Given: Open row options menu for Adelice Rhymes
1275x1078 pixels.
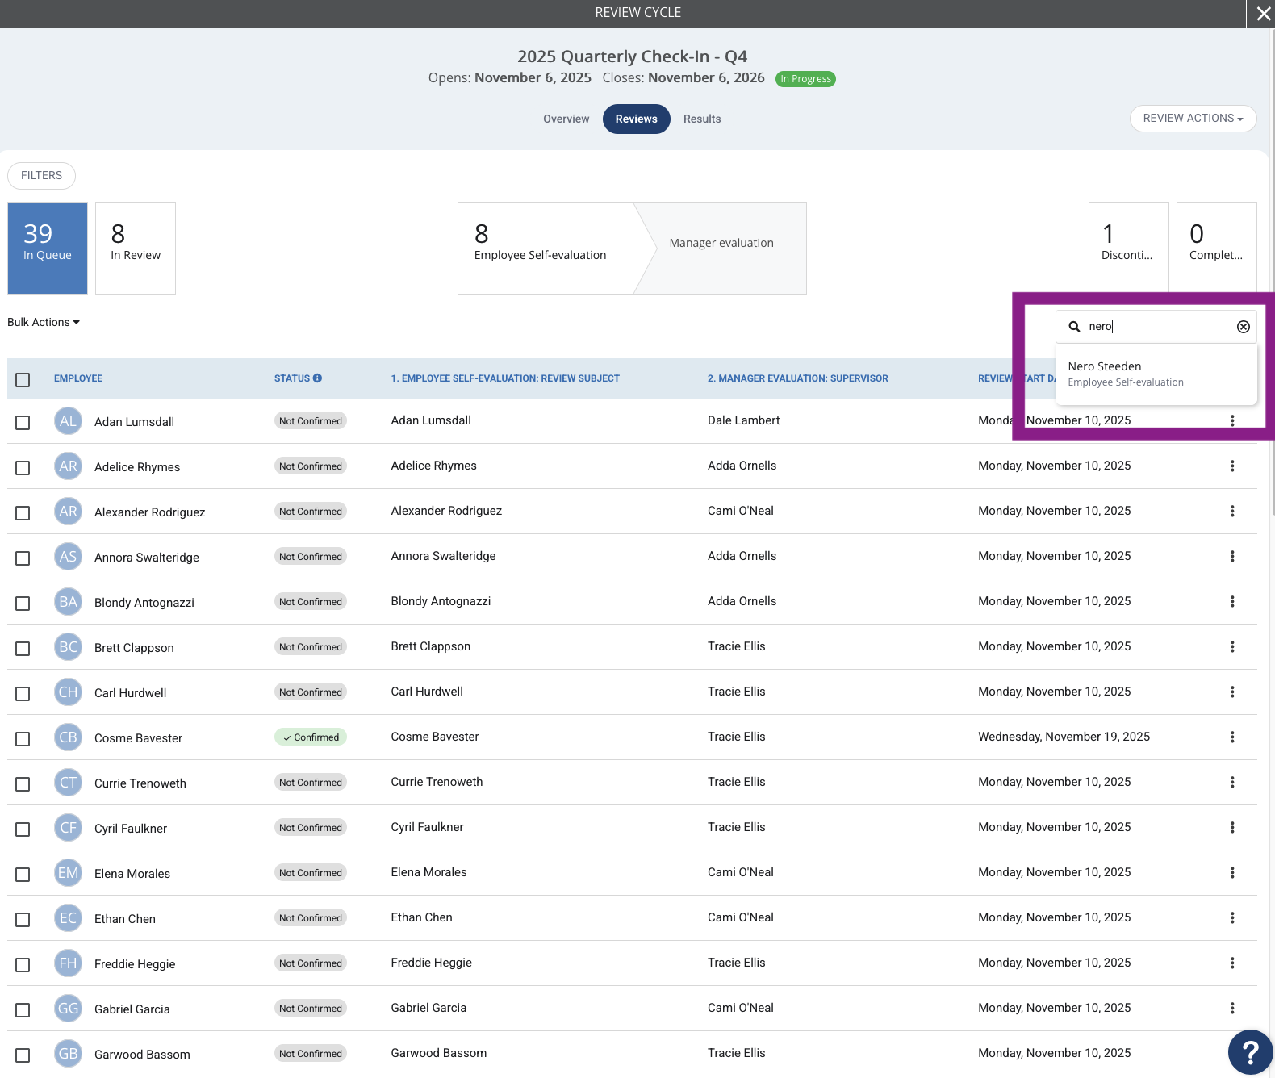Looking at the screenshot, I should pyautogui.click(x=1232, y=466).
